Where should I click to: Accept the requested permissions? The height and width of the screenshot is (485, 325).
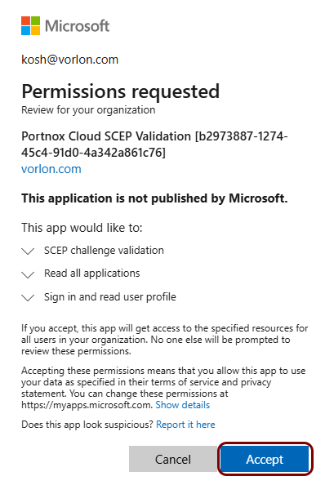click(x=265, y=459)
